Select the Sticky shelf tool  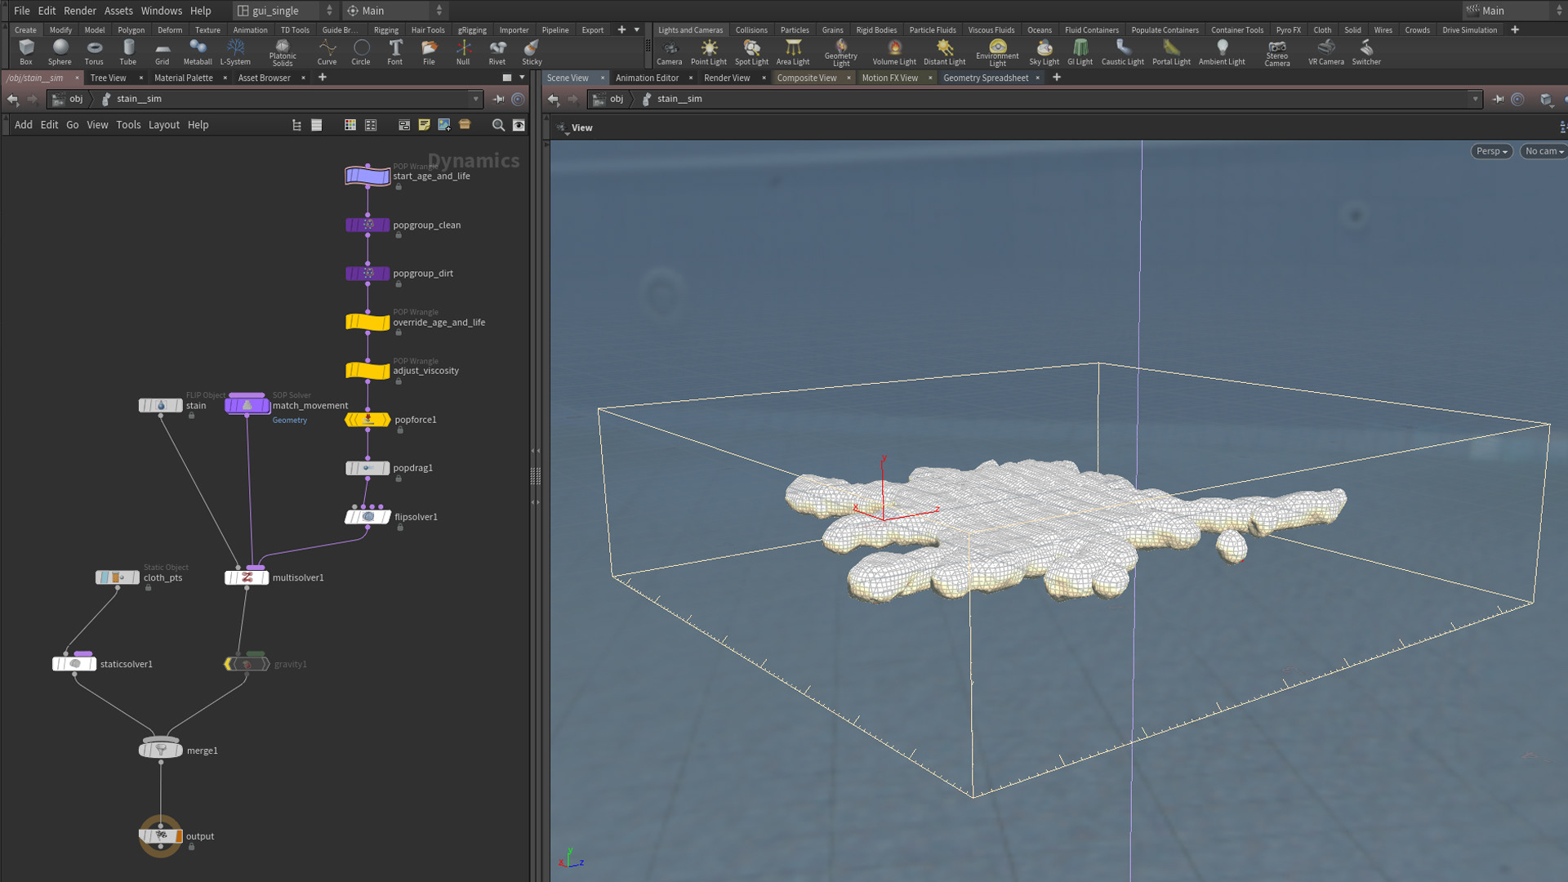532,52
